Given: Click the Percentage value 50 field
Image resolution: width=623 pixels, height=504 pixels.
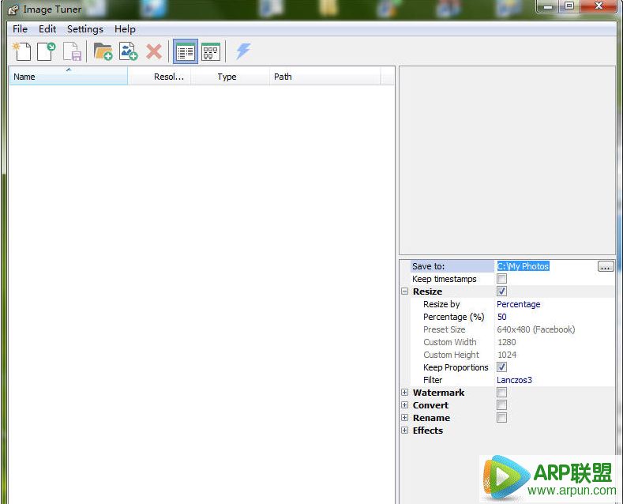Looking at the screenshot, I should point(554,317).
